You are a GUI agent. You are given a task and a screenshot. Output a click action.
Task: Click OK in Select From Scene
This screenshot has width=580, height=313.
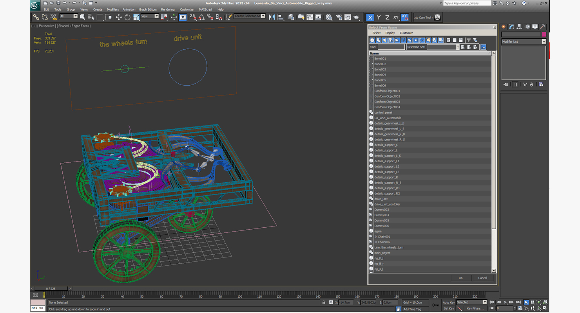pos(460,278)
